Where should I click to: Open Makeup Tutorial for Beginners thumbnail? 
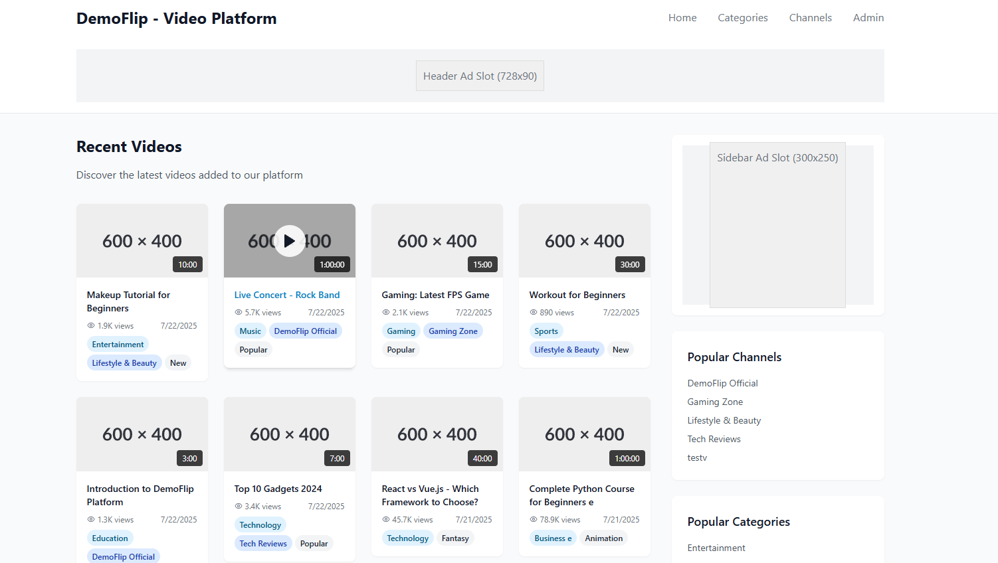142,241
